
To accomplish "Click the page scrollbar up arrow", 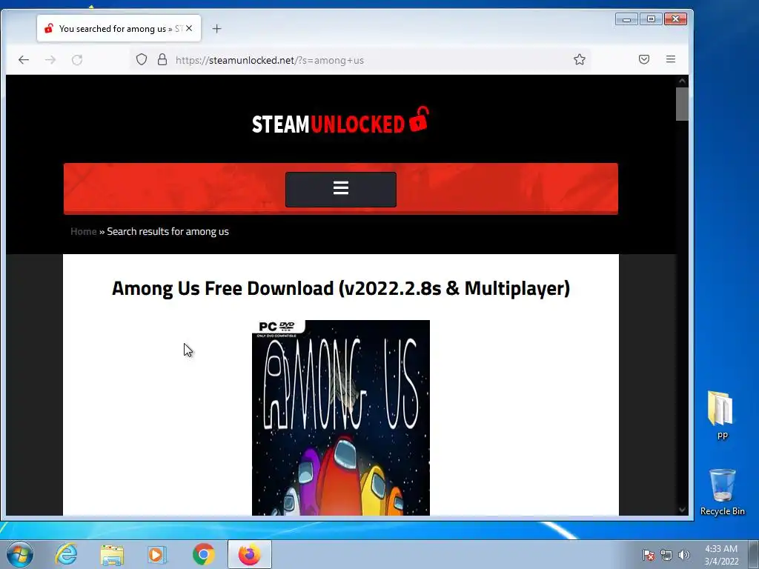I will click(x=682, y=81).
